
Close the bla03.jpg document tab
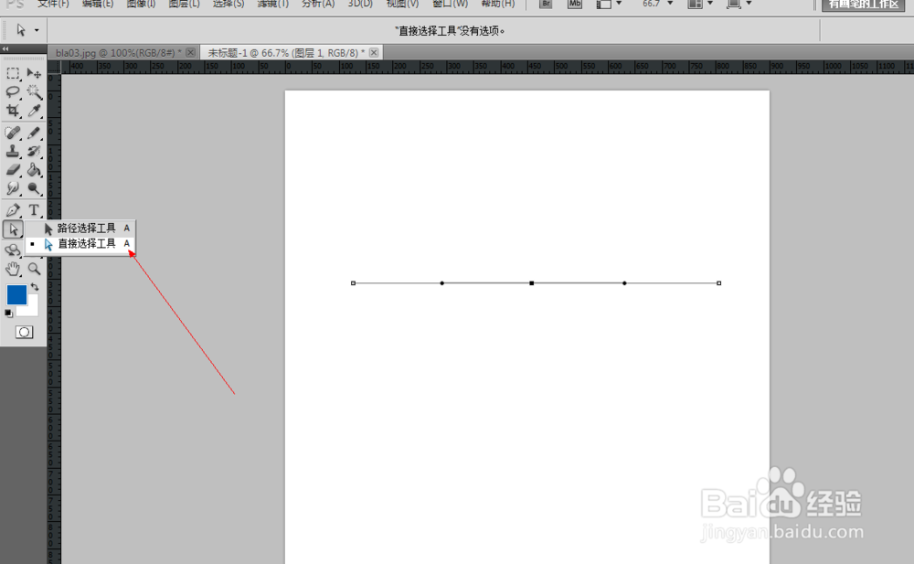tap(190, 52)
